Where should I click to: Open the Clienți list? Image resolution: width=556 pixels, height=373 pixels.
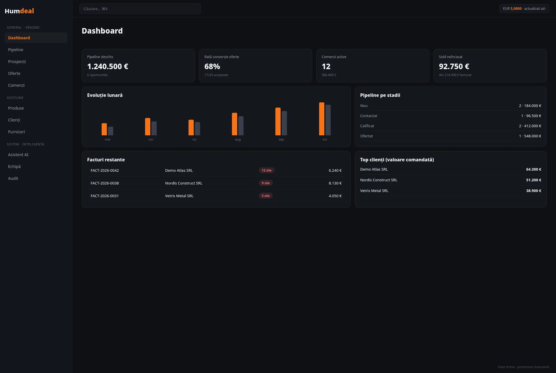point(36,120)
